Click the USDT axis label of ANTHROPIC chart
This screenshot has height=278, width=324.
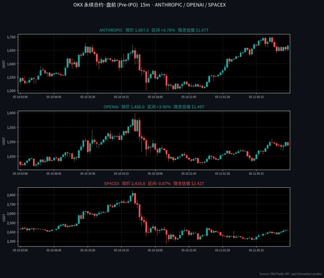click(3, 64)
